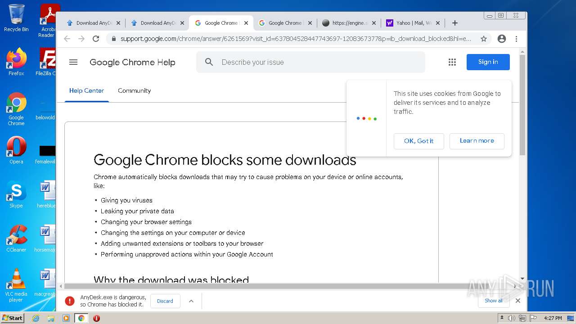The image size is (576, 324).
Task: Bookmark this page with the star icon
Action: point(484,39)
